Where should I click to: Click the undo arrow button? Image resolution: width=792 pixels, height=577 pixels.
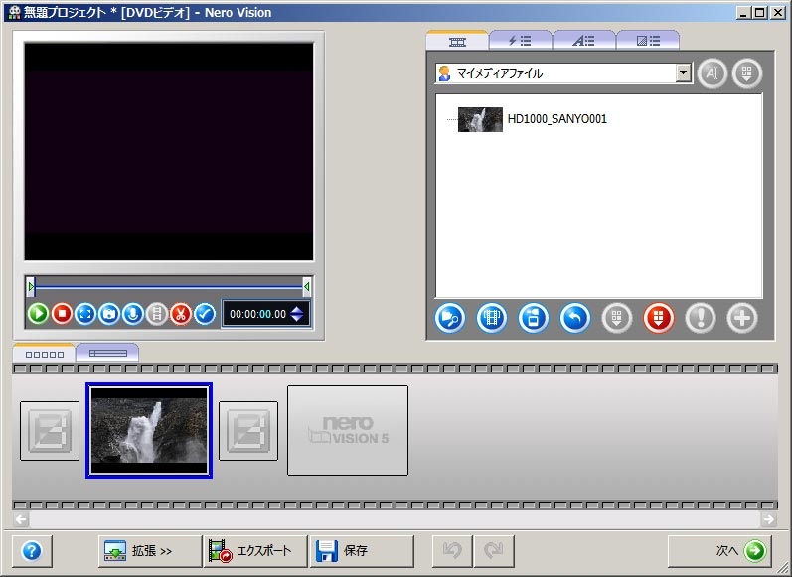click(452, 551)
